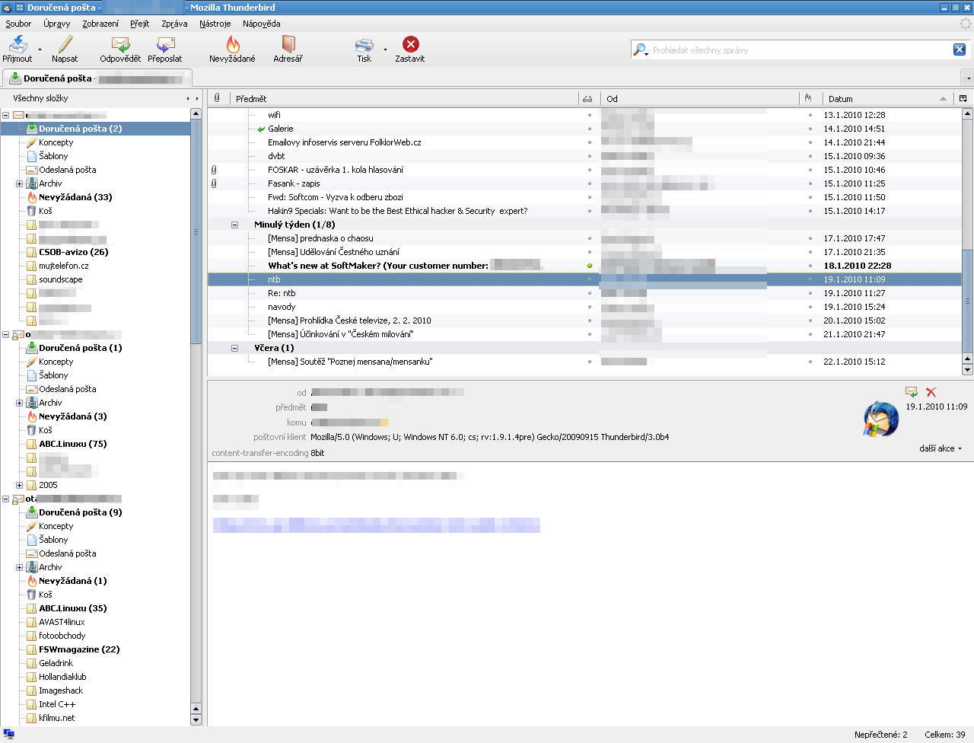Open the tab list dropdown arrow

pos(967,78)
